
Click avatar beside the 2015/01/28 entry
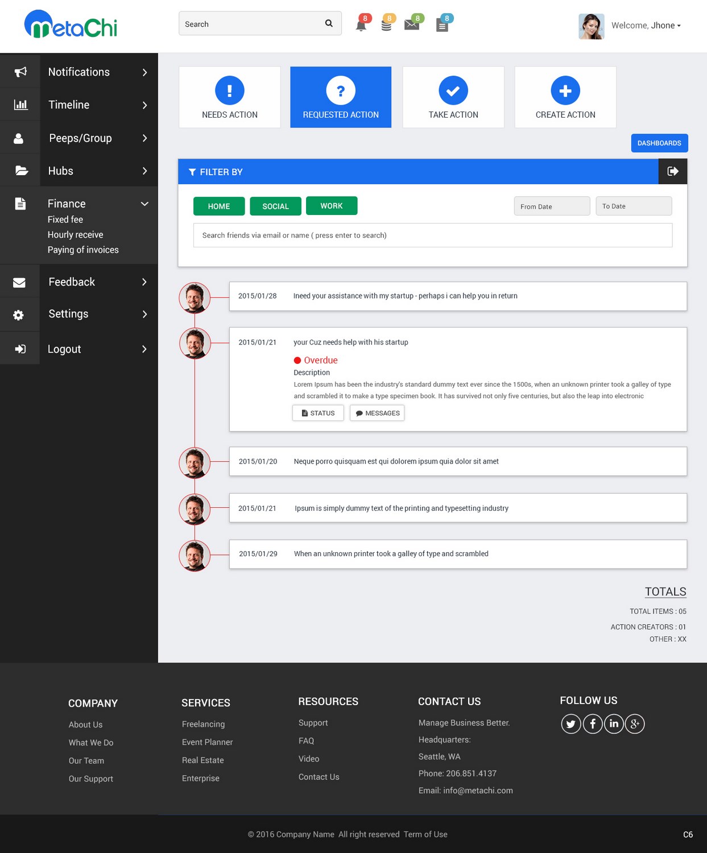pos(195,298)
